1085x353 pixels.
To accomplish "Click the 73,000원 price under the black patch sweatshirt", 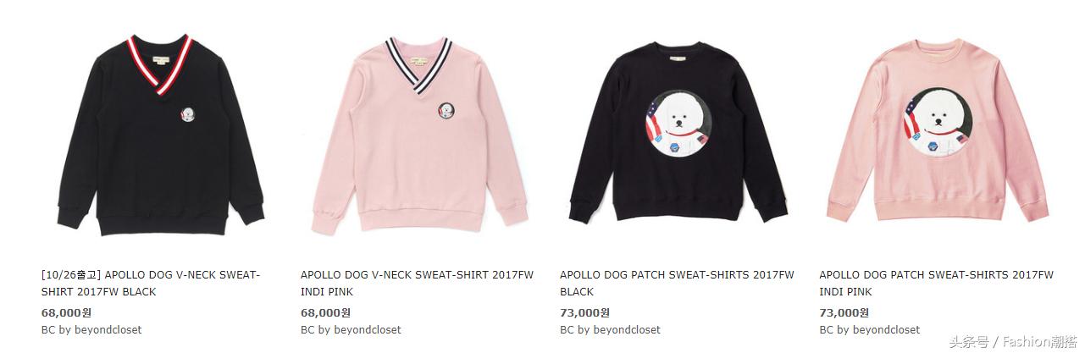I will [584, 312].
